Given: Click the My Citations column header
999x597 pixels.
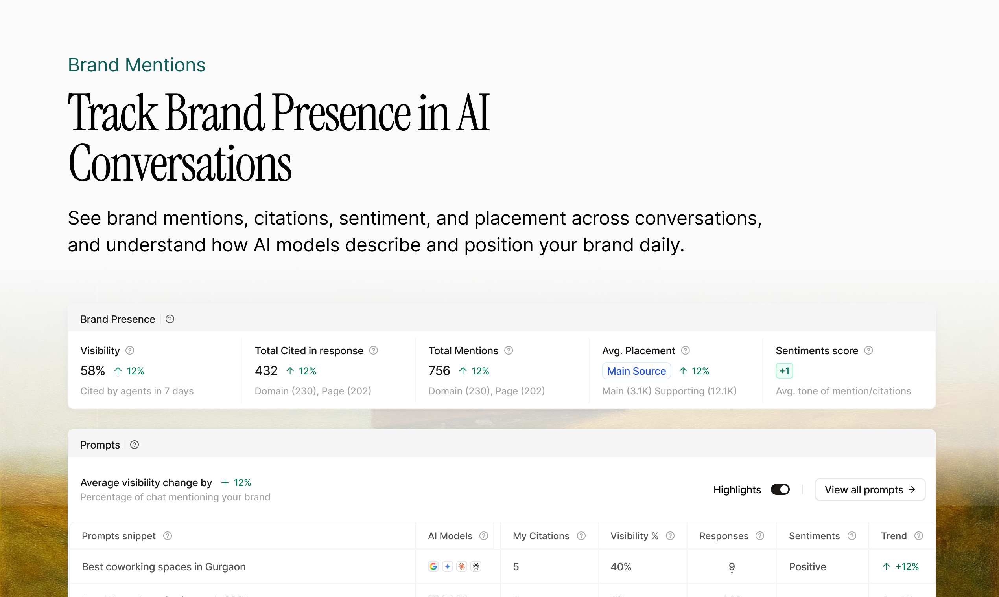Looking at the screenshot, I should pyautogui.click(x=541, y=536).
